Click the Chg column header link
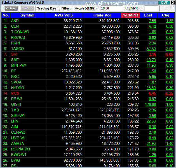Viewport: 176px width, 168px height. [166, 15]
